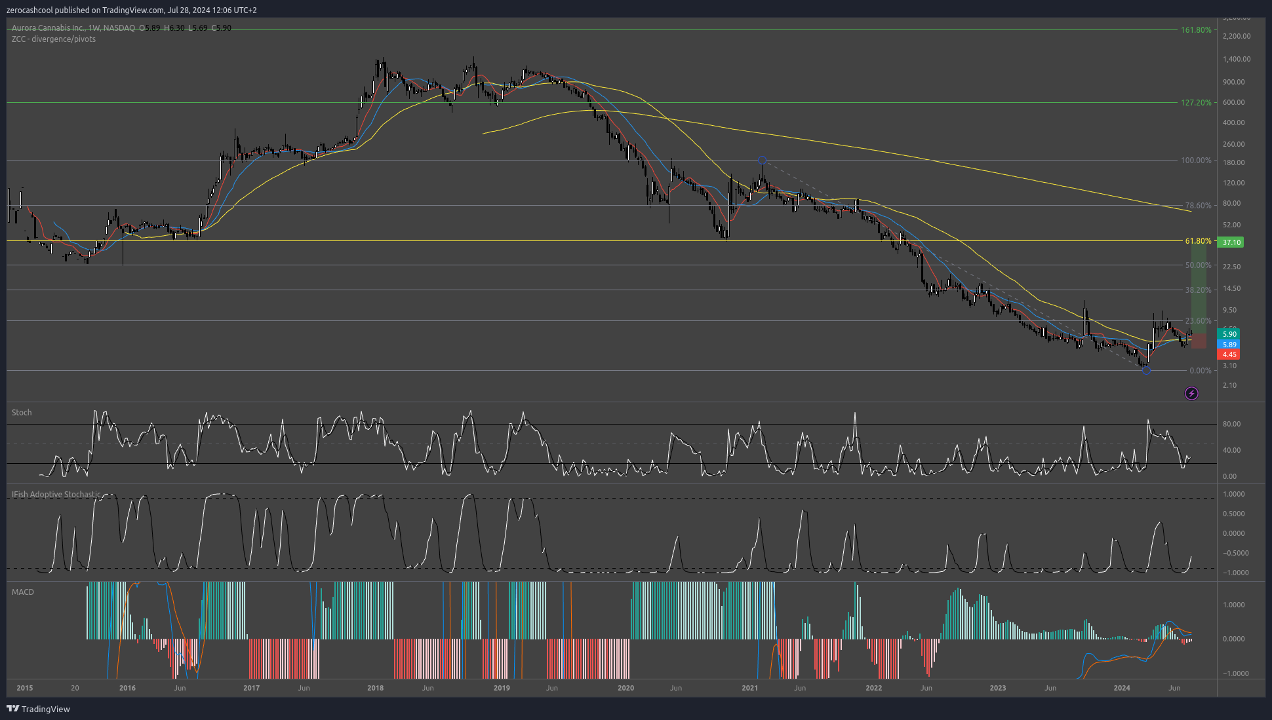Click the zerocashcool published header text
The width and height of the screenshot is (1272, 720).
131,10
